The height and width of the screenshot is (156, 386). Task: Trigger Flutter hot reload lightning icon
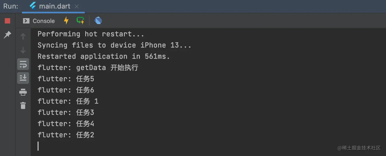click(66, 21)
